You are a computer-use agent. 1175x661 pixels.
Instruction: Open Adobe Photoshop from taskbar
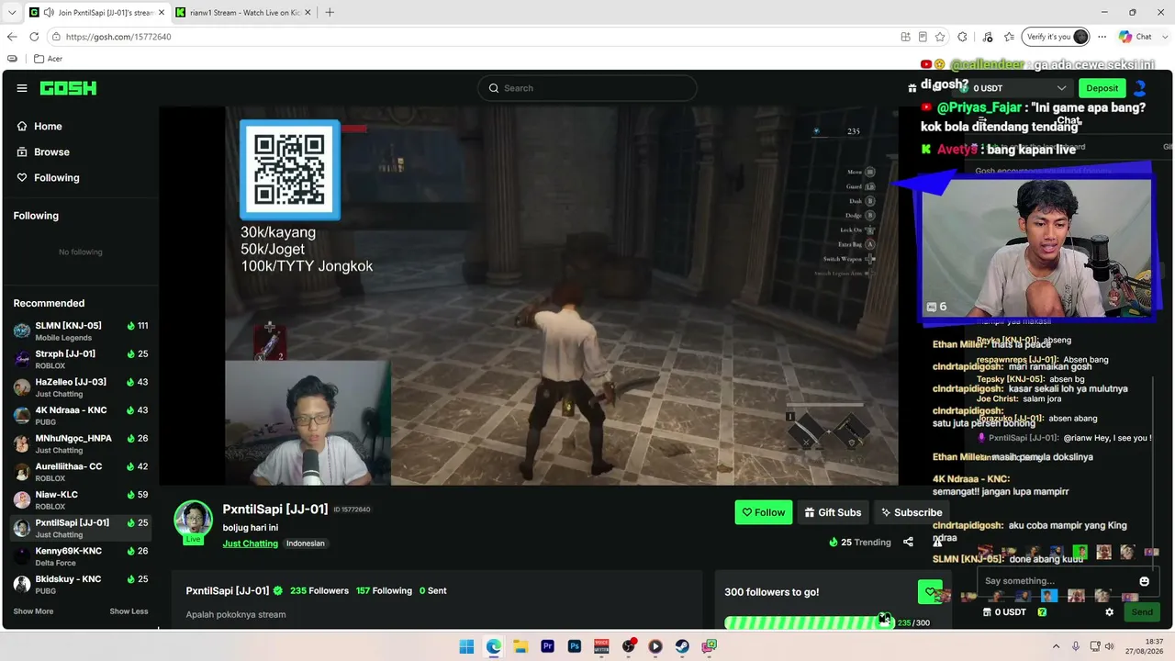575,646
